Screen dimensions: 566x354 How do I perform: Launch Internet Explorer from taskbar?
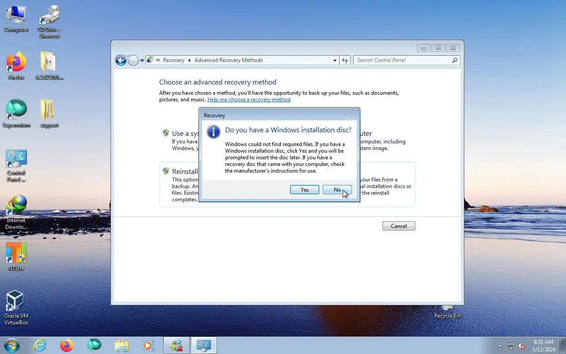point(40,345)
